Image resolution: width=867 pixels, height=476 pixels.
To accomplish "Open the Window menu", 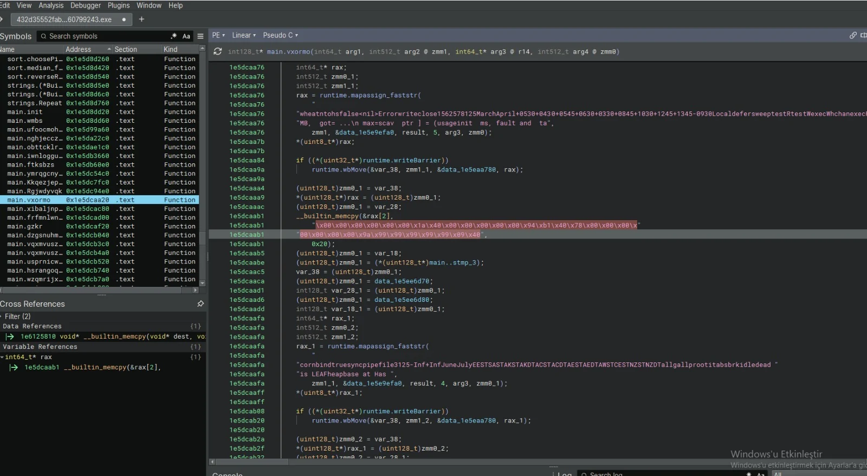I will (x=149, y=5).
